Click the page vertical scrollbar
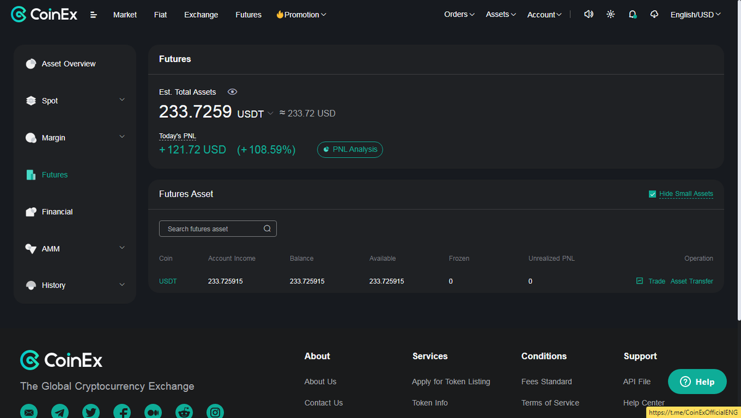The width and height of the screenshot is (741, 418). (738, 160)
